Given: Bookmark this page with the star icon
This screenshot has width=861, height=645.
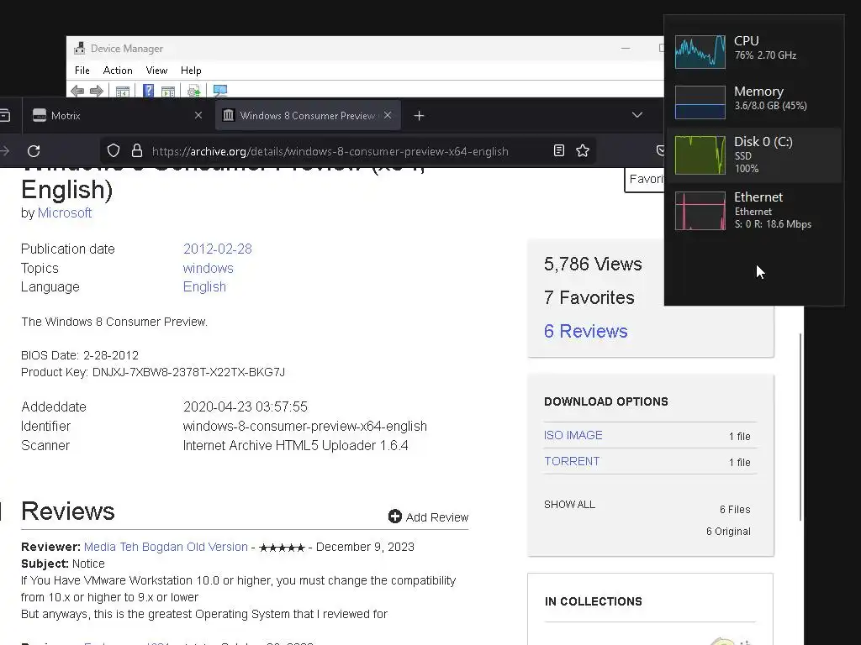Looking at the screenshot, I should tap(583, 150).
